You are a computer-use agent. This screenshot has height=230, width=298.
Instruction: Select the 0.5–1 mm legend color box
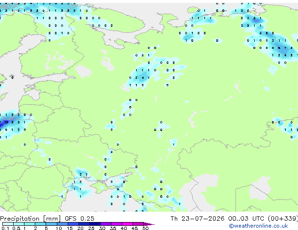[x=19, y=224]
